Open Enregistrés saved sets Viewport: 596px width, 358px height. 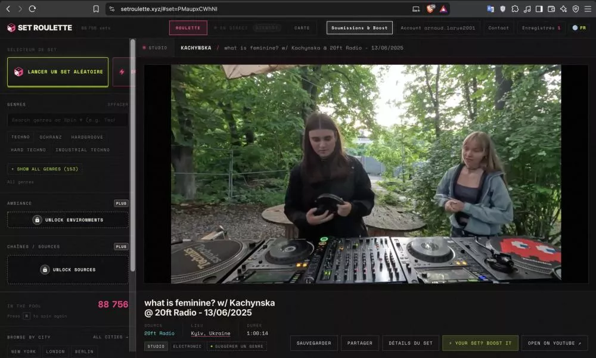(x=541, y=28)
